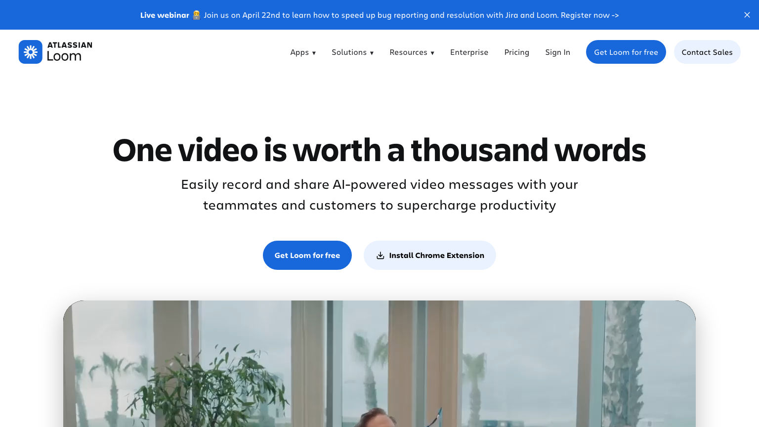Click the Atlassian Loom wordmark text
This screenshot has width=759, height=427.
coord(69,52)
